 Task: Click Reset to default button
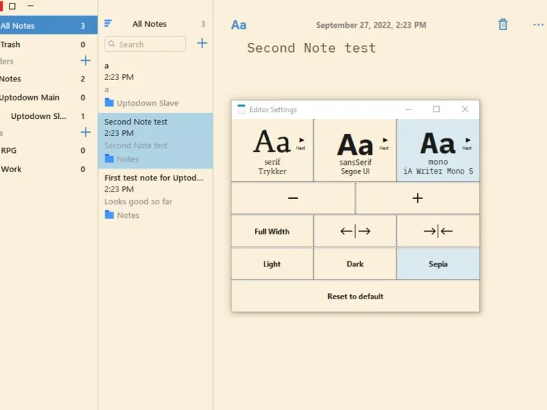[x=355, y=297]
